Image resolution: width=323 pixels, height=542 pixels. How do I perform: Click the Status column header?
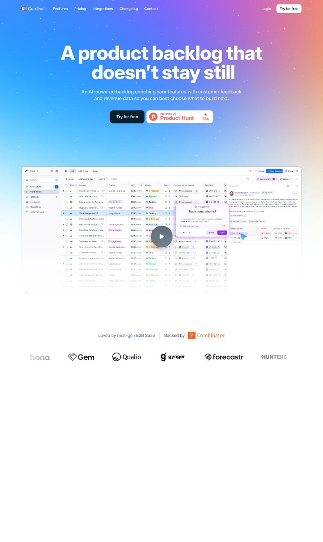pyautogui.click(x=153, y=185)
